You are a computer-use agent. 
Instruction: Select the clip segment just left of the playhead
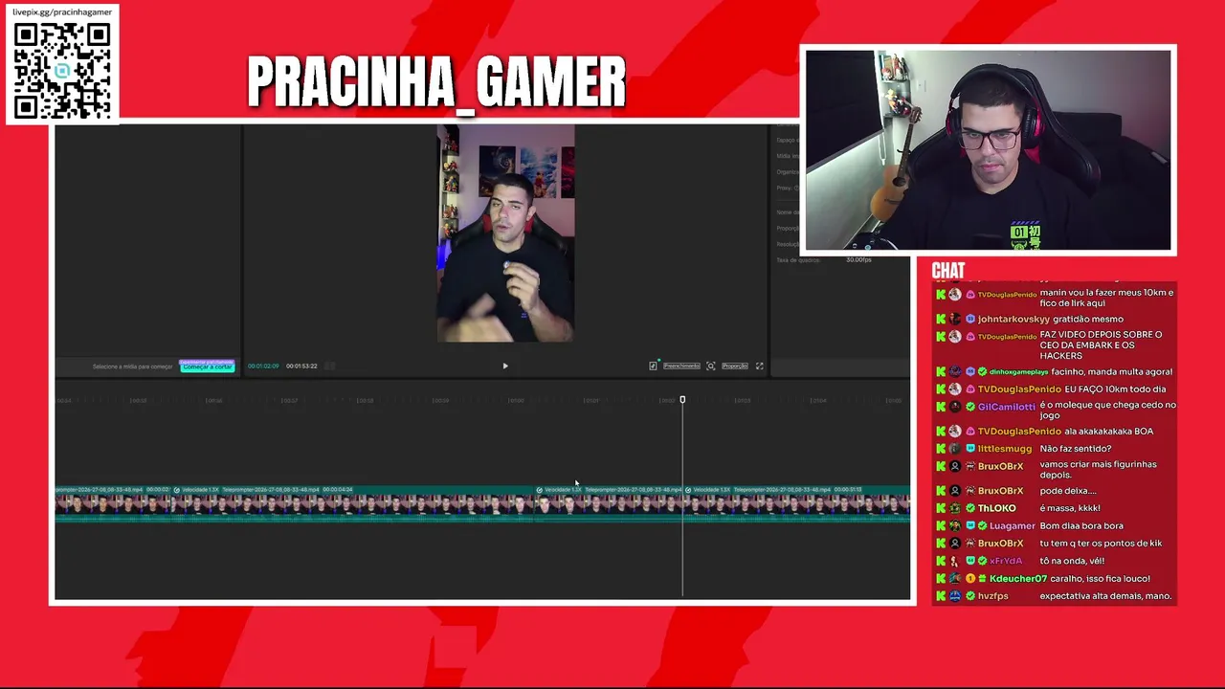coord(609,504)
